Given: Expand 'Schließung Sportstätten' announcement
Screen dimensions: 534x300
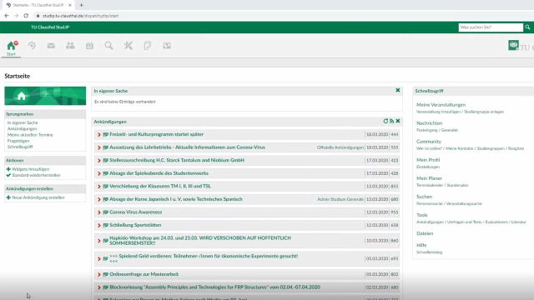Looking at the screenshot, I should (99, 225).
